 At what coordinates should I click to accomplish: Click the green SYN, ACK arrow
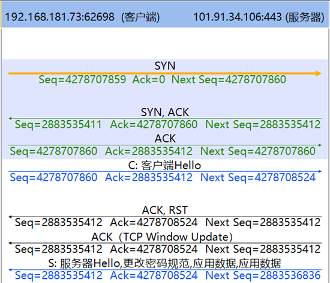(165, 118)
